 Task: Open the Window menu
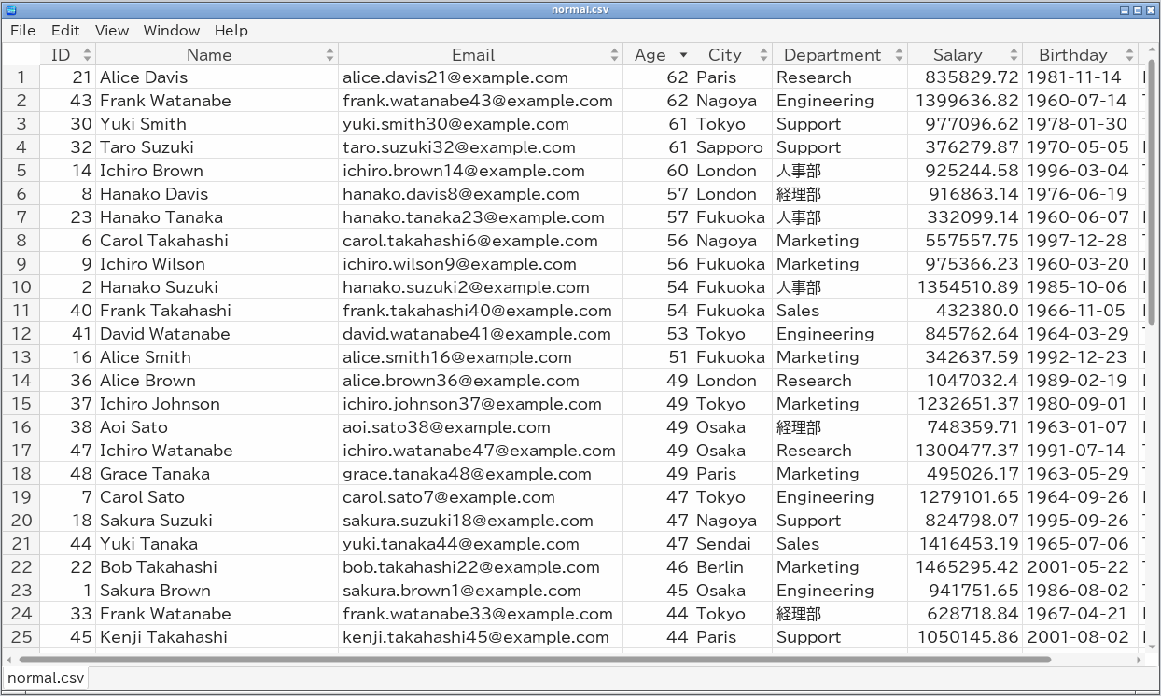(x=172, y=31)
